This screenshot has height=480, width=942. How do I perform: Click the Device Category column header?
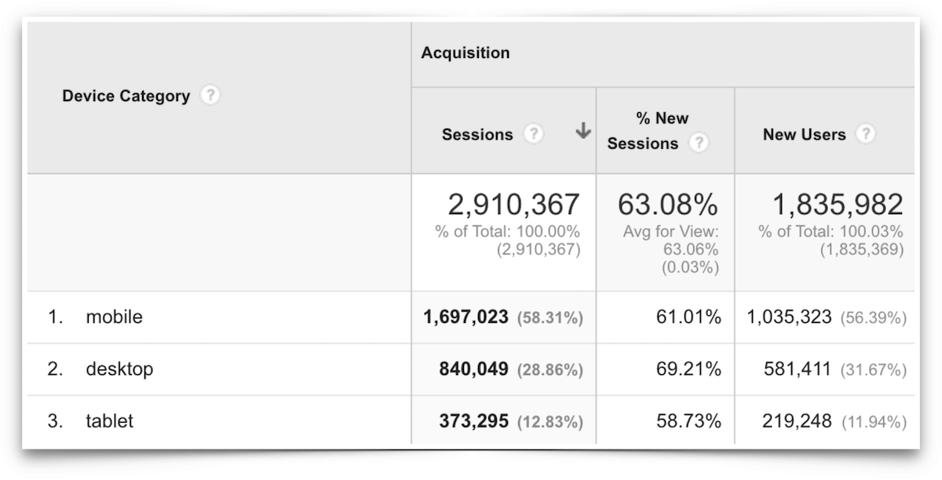coord(126,96)
